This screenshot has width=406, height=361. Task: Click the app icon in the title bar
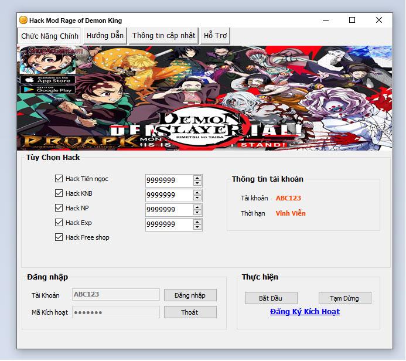[x=23, y=20]
